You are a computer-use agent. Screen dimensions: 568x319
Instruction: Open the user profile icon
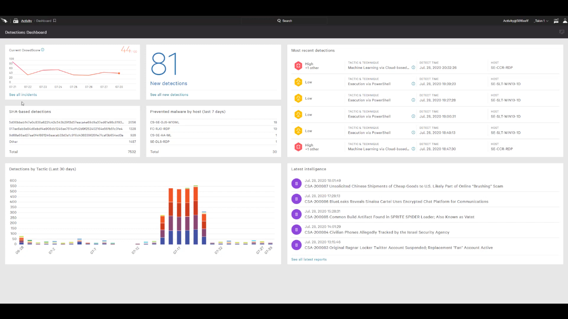pos(565,21)
